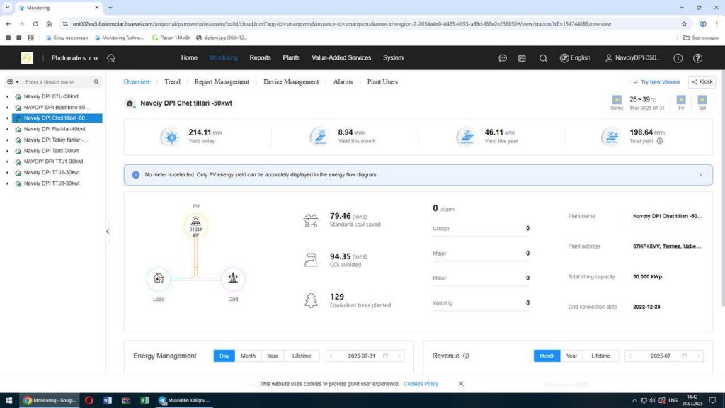Switch Energy Management to Year view

tap(272, 356)
